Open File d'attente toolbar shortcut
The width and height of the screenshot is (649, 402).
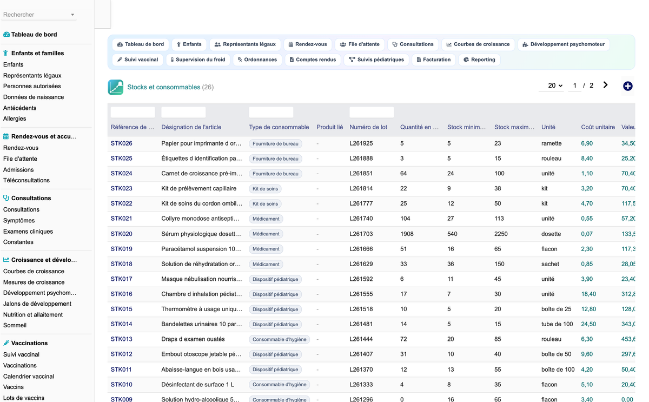[x=360, y=44]
